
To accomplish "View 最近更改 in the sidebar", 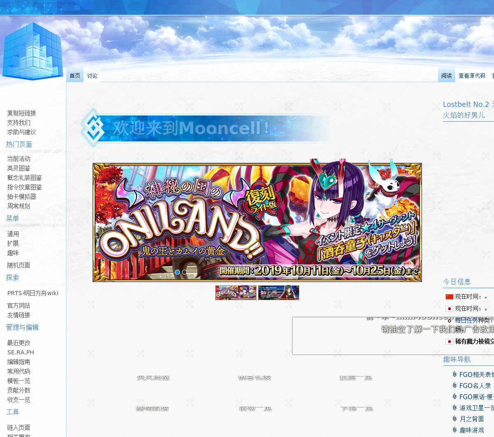I will tap(19, 343).
